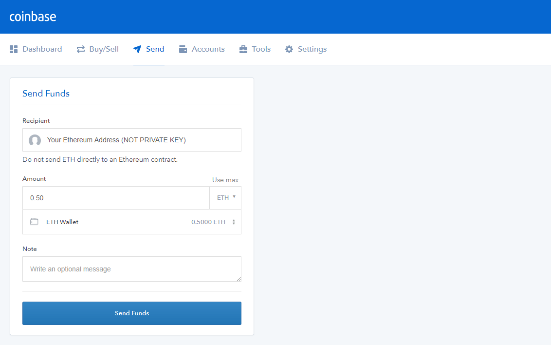Click the Settings gear icon
The image size is (551, 345).
coord(289,49)
